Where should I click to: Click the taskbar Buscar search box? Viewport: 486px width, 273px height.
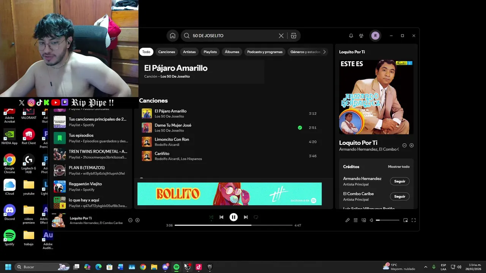pos(43,267)
